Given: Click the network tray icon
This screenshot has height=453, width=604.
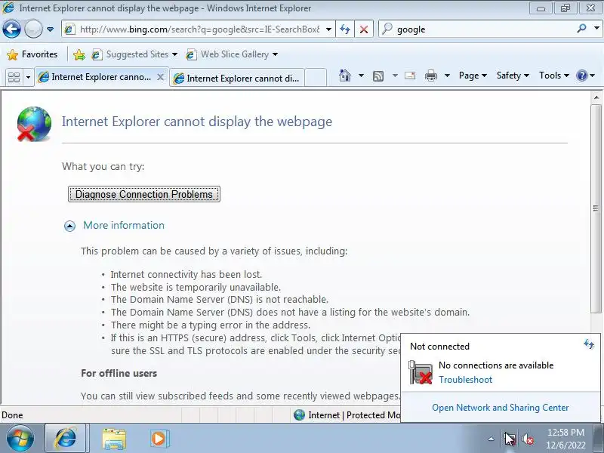Looking at the screenshot, I should pyautogui.click(x=510, y=439).
